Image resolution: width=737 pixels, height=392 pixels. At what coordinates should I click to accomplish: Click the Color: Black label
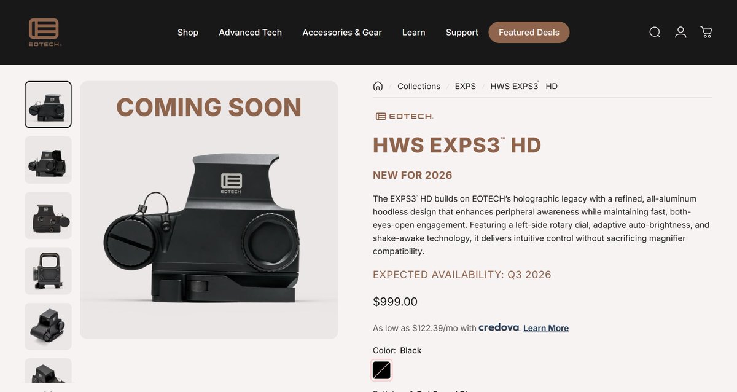(x=397, y=350)
